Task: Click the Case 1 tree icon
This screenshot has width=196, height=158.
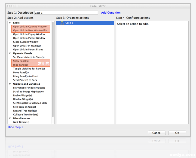Action: point(62,23)
